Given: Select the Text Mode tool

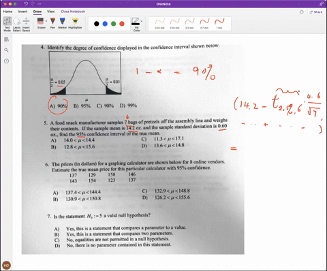Looking at the screenshot, I should pos(7,24).
